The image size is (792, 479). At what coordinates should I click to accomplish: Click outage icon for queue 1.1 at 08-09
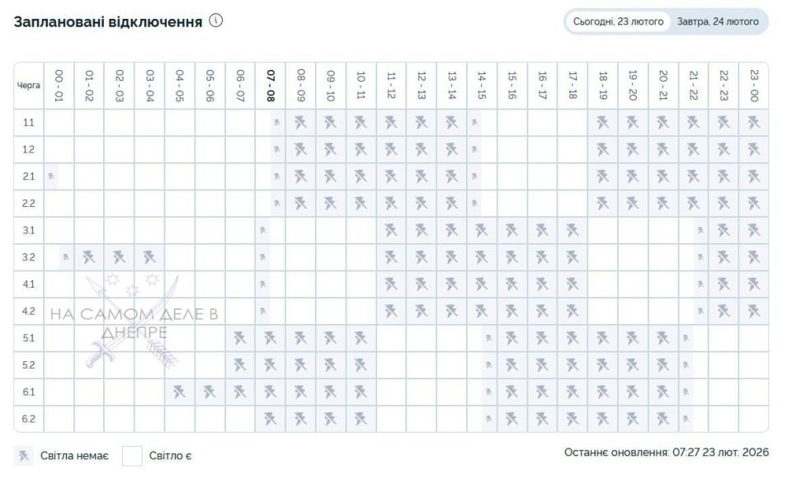[301, 123]
